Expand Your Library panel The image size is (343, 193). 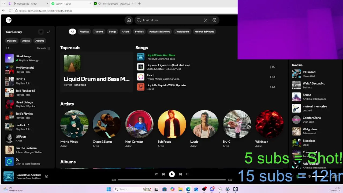coord(49,32)
